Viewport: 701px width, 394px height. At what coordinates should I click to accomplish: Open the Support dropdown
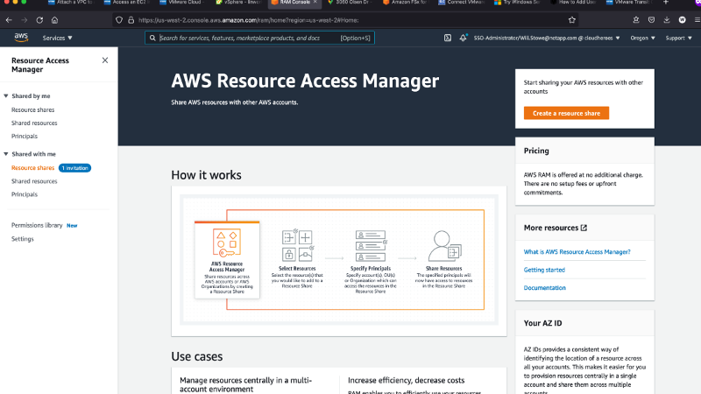678,38
